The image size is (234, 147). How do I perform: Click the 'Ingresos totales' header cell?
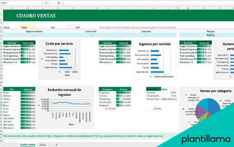coord(34,31)
